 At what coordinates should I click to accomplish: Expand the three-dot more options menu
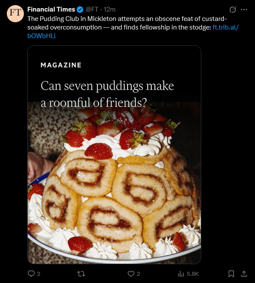point(244,9)
